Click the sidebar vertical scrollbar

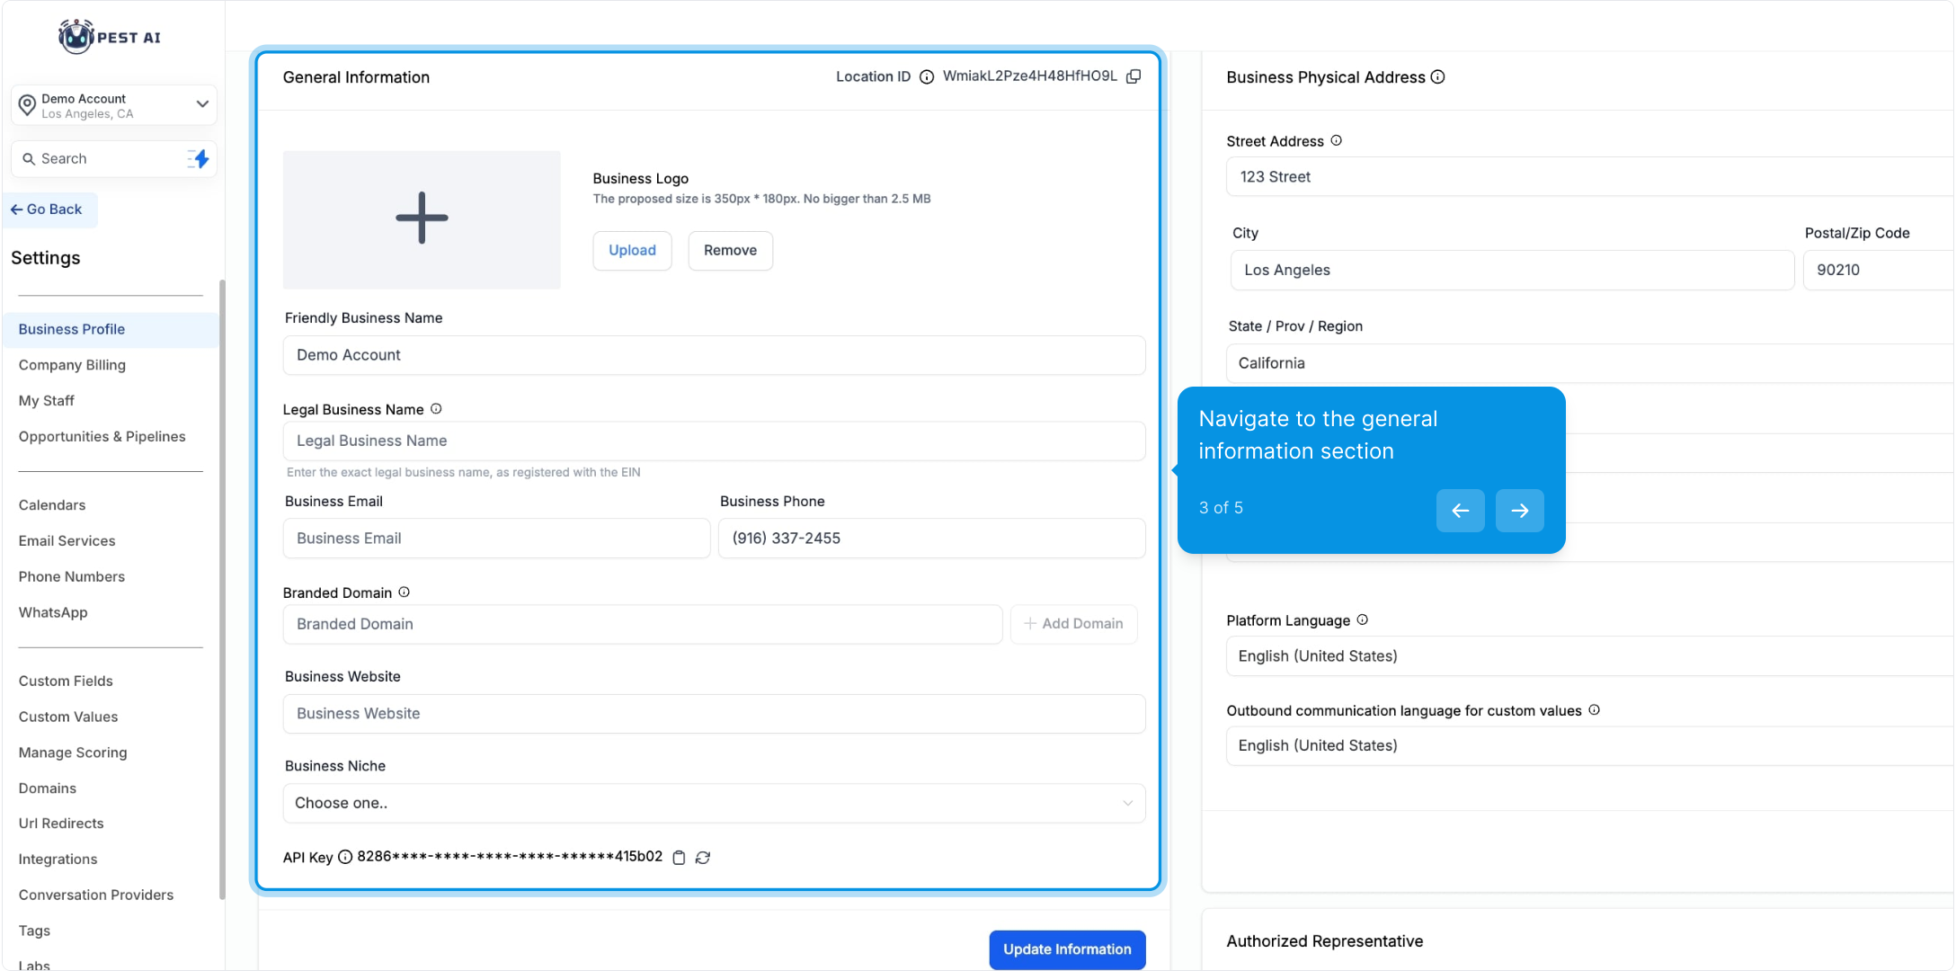point(222,589)
